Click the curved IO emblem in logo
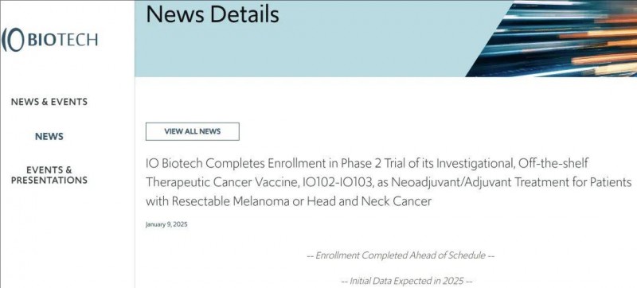Viewport: 637px width, 288px height. 13,40
